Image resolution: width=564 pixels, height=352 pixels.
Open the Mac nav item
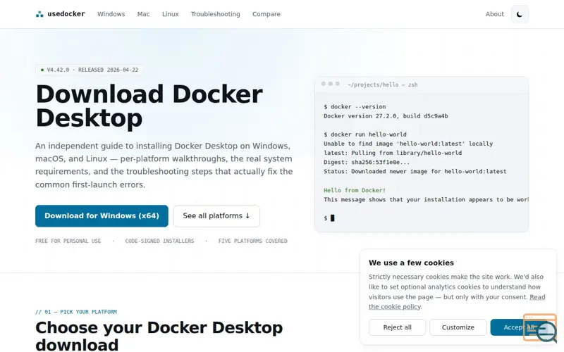click(x=143, y=14)
